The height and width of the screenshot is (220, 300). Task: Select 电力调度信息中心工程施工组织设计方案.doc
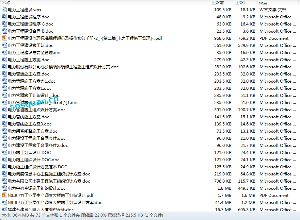click(49, 174)
